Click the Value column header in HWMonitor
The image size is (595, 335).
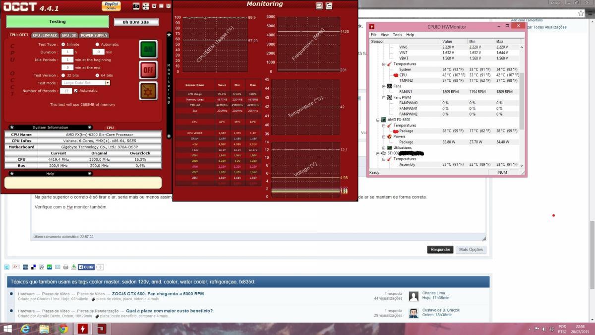point(453,41)
